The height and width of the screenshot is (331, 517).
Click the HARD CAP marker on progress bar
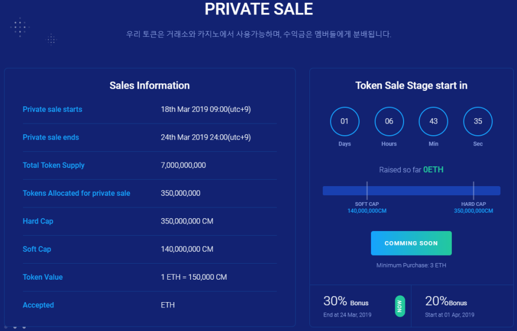[474, 191]
